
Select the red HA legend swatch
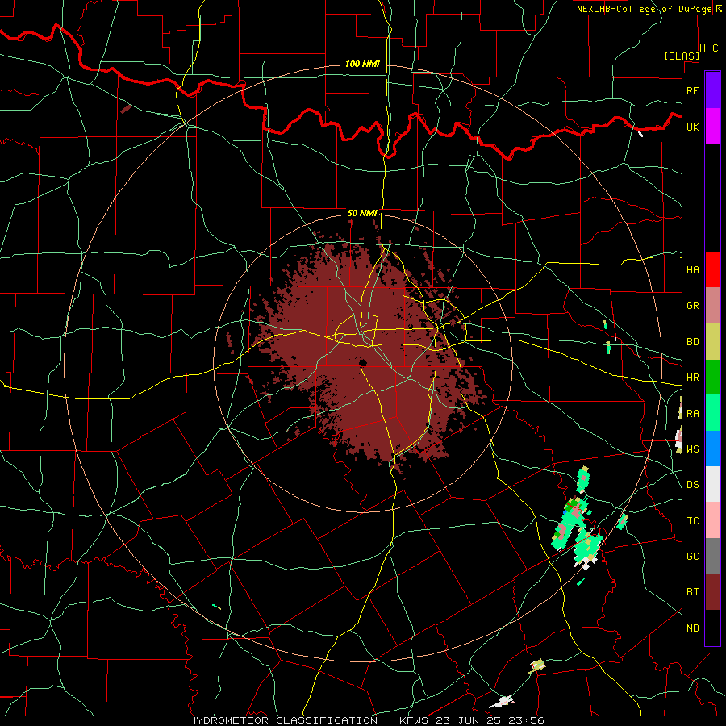(712, 269)
